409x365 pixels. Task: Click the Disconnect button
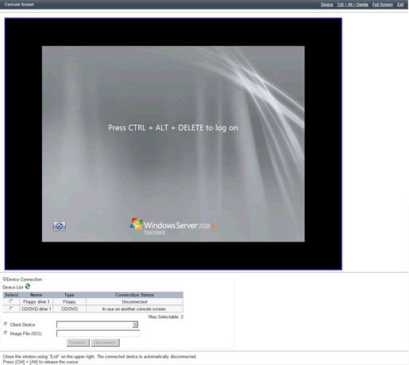105,343
